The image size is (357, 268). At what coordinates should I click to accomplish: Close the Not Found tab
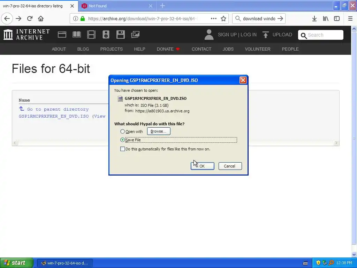click(x=151, y=6)
